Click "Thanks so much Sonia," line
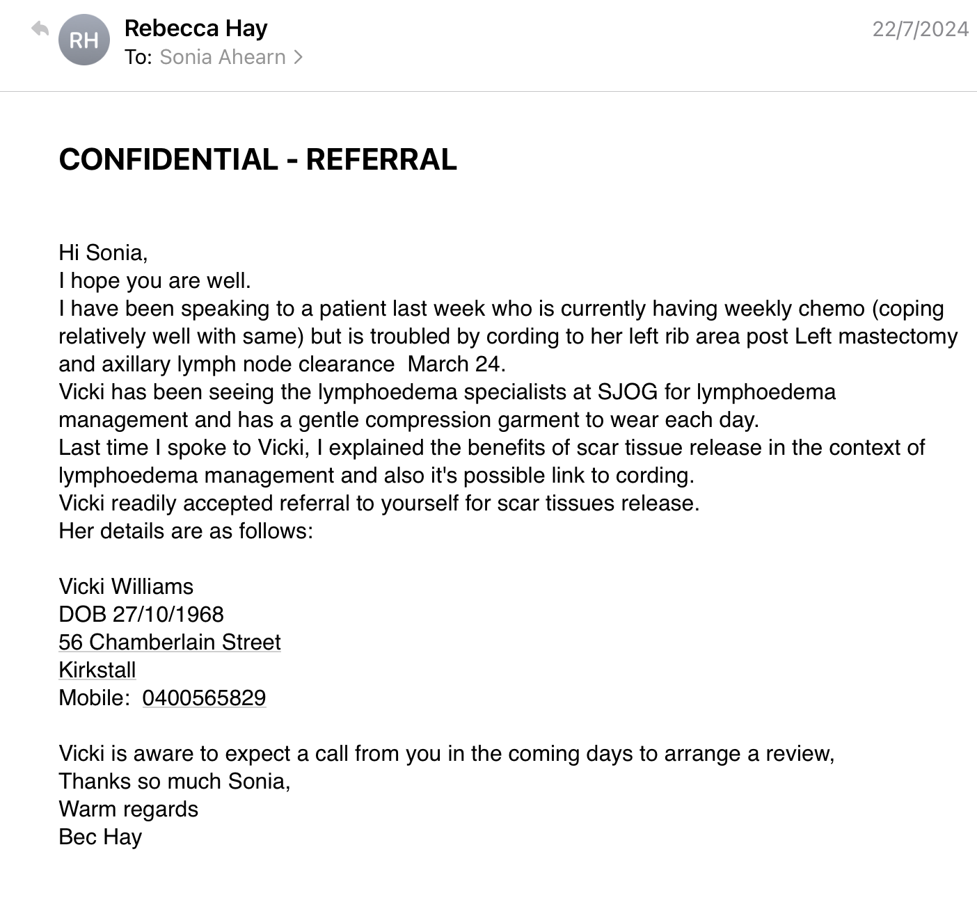This screenshot has height=918, width=977. tap(175, 781)
